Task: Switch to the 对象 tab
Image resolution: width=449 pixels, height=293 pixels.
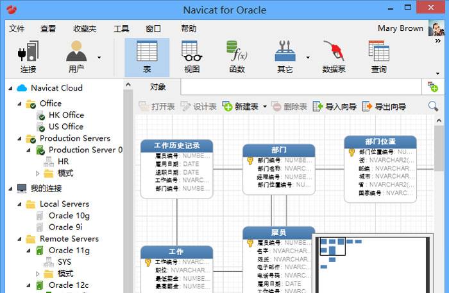Action: pos(158,87)
